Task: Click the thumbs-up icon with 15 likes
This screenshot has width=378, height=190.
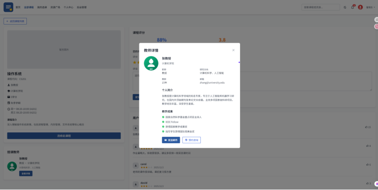Action: point(367,127)
